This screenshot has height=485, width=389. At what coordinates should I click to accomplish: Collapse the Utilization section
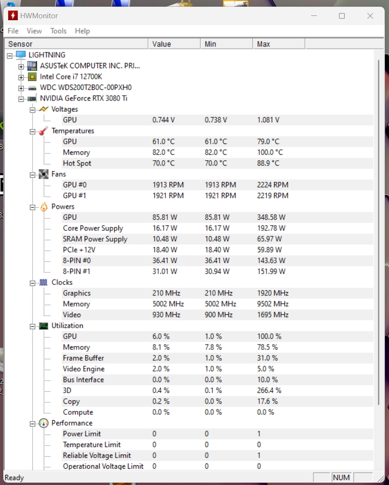pos(33,326)
